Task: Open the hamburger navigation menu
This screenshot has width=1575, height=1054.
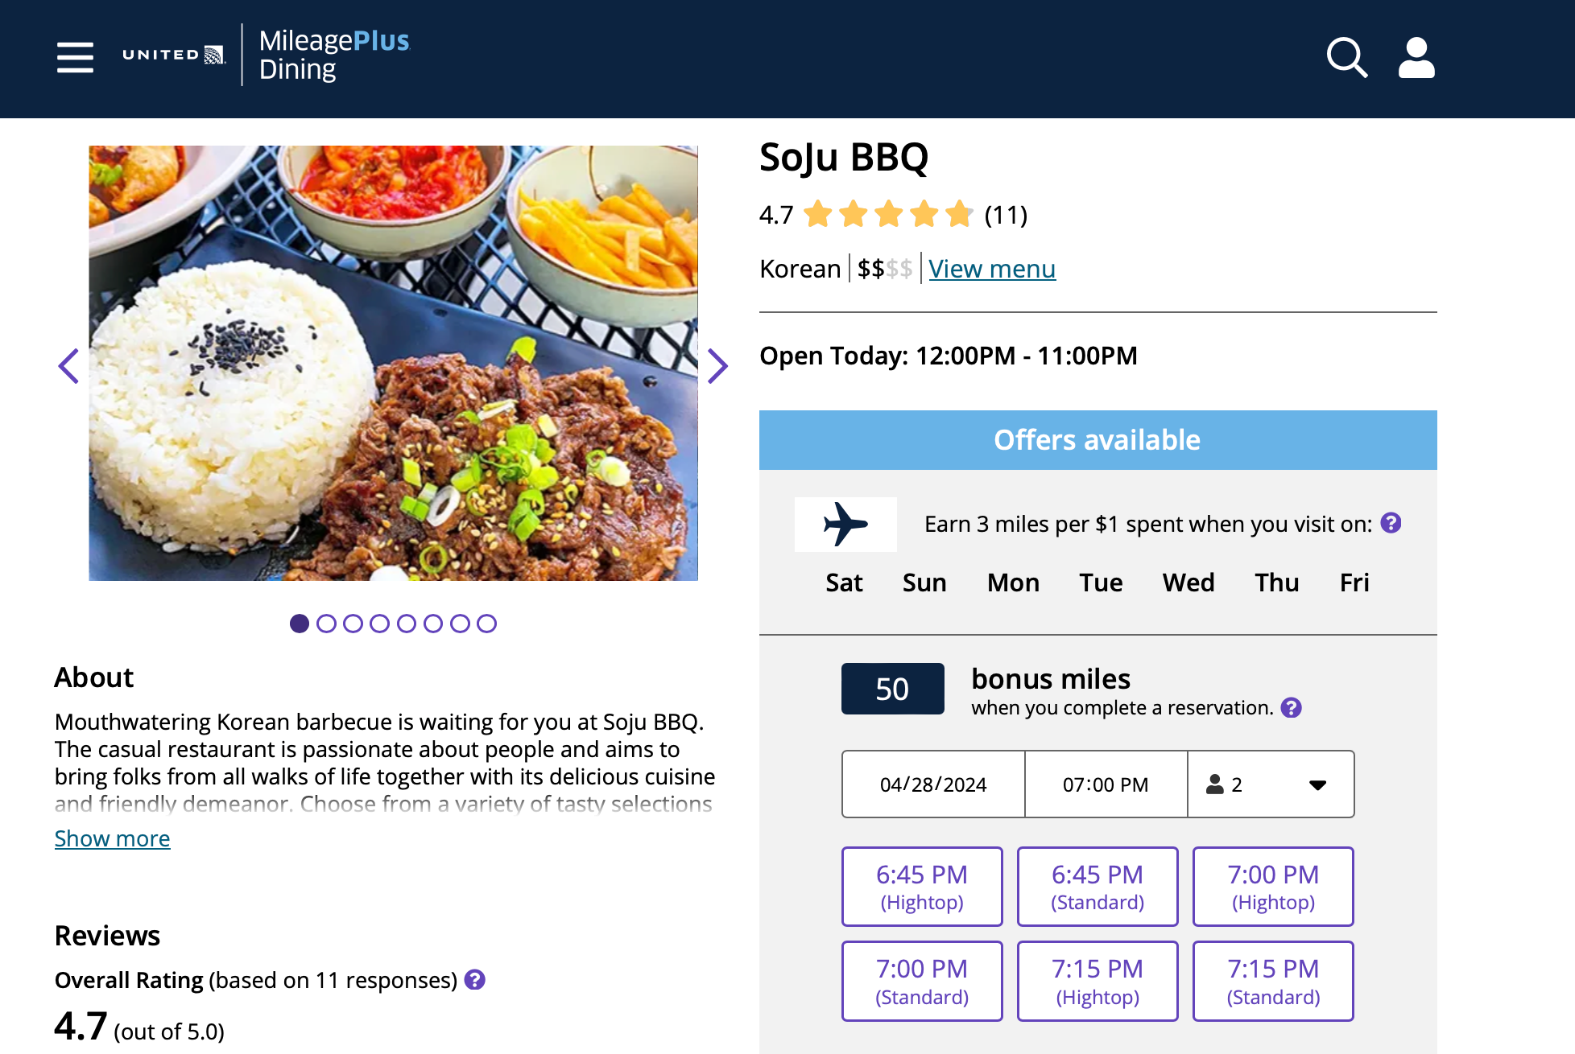Action: [x=75, y=57]
